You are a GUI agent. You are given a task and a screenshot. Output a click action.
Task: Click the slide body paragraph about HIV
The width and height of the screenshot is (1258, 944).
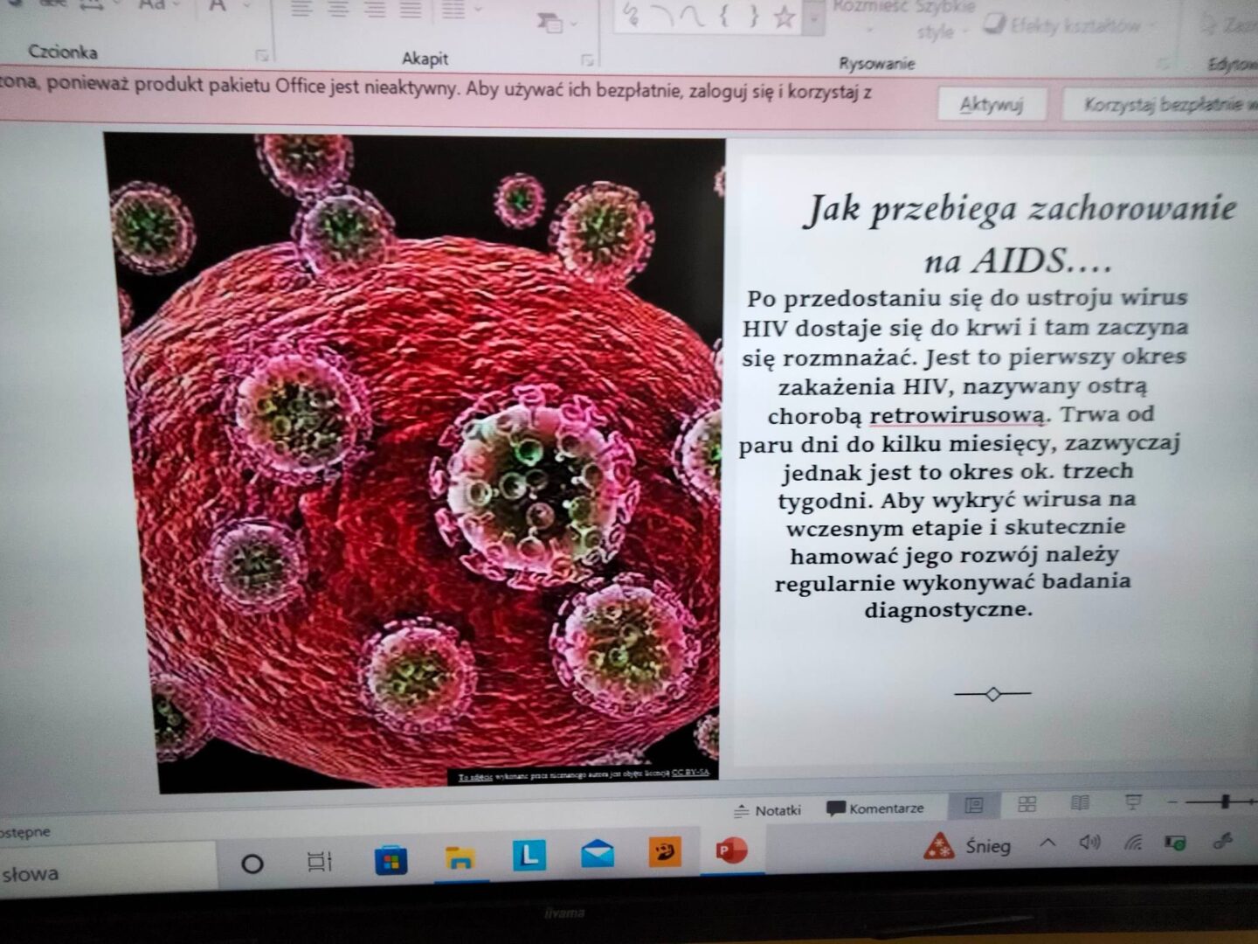pyautogui.click(x=963, y=453)
